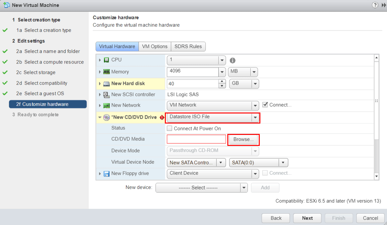Click the Floppy drive Connect checkbox
Viewport: 387px width, 225px height.
(x=265, y=173)
